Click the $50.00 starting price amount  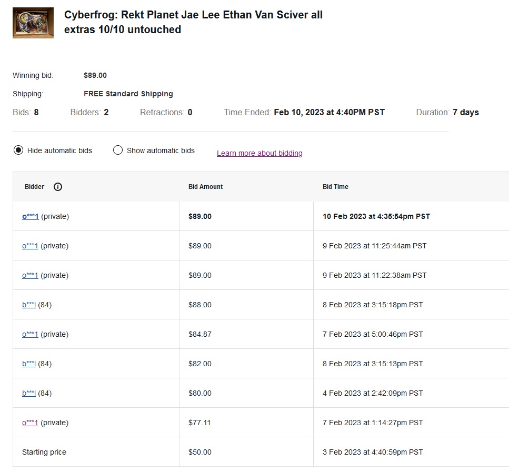point(200,452)
